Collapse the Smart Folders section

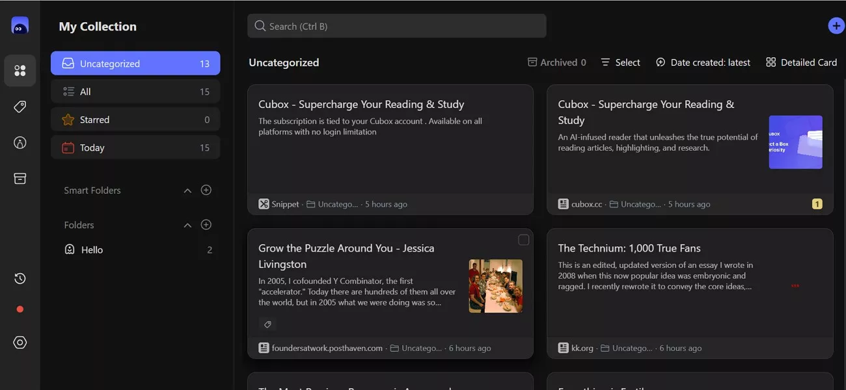tap(187, 190)
